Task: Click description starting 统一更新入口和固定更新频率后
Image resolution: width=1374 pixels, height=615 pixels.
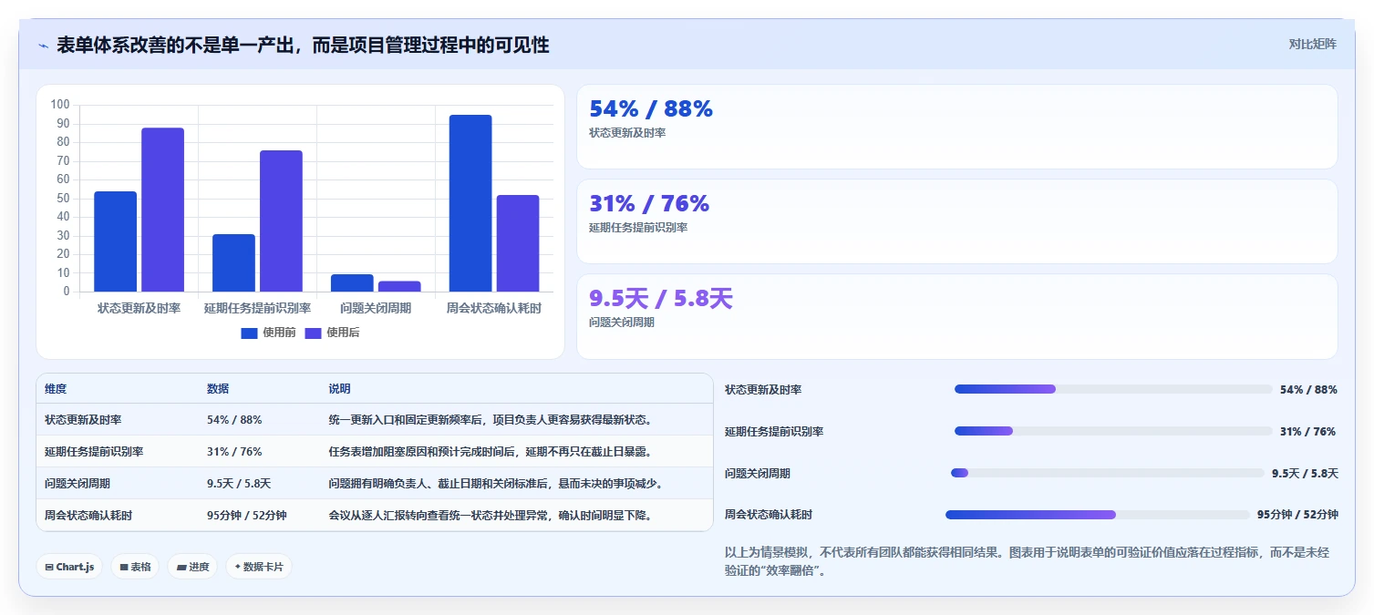Action: pyautogui.click(x=491, y=420)
